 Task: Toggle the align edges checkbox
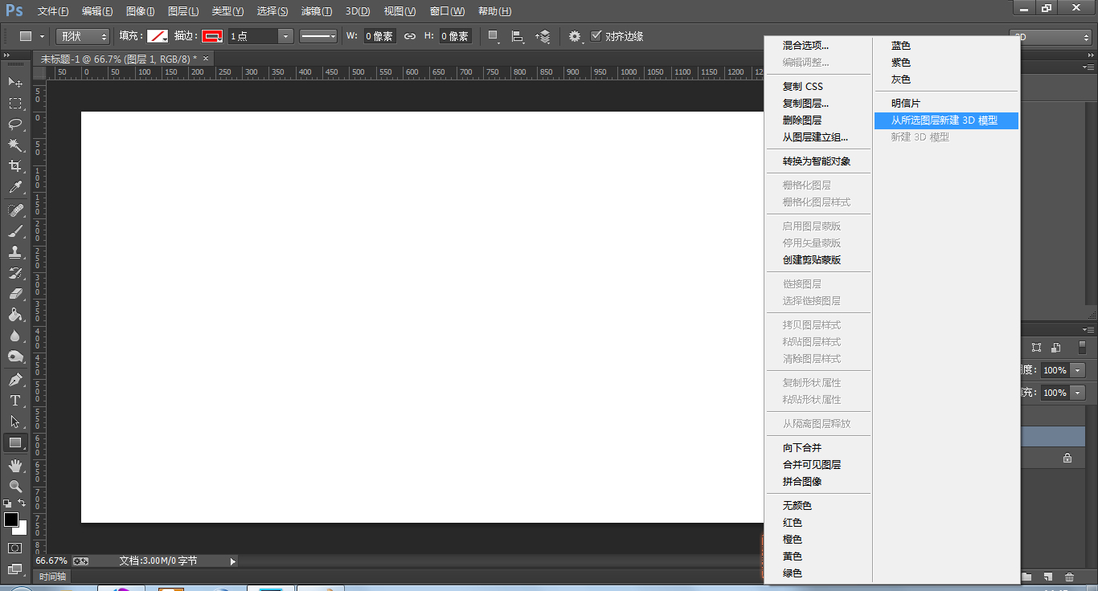[596, 36]
